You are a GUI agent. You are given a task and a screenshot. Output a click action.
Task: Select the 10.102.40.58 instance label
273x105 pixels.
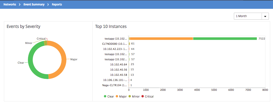click(119, 75)
